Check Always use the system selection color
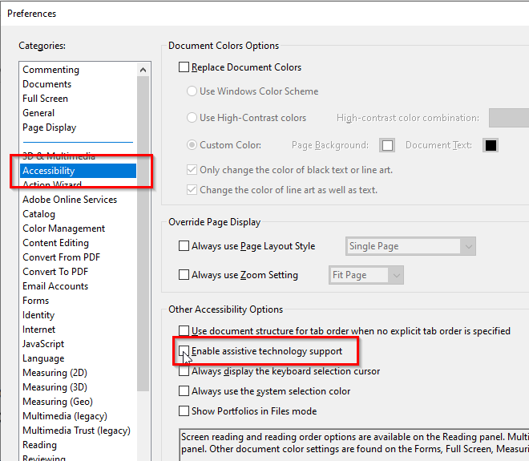This screenshot has height=461, width=529. 184,391
